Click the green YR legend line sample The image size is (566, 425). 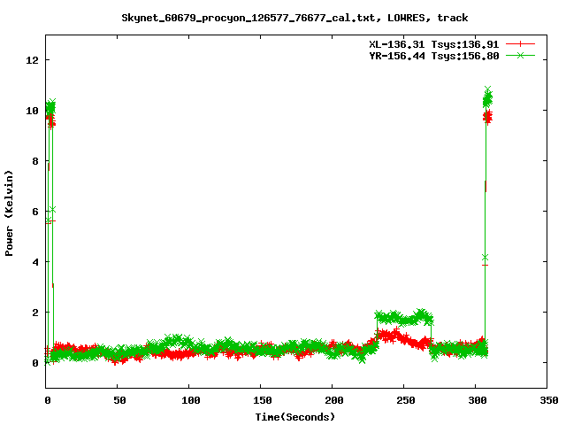click(520, 55)
